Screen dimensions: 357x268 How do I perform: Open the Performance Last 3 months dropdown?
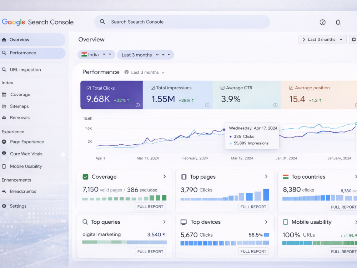[147, 73]
